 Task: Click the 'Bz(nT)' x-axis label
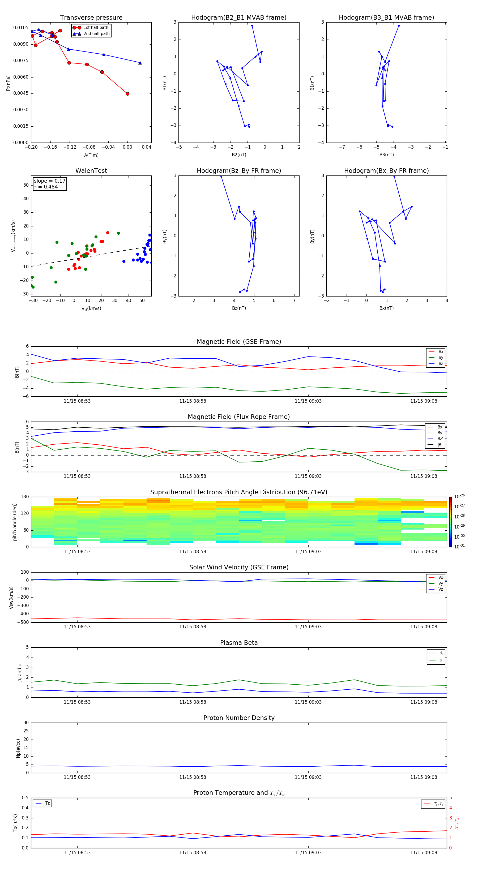pos(239,308)
